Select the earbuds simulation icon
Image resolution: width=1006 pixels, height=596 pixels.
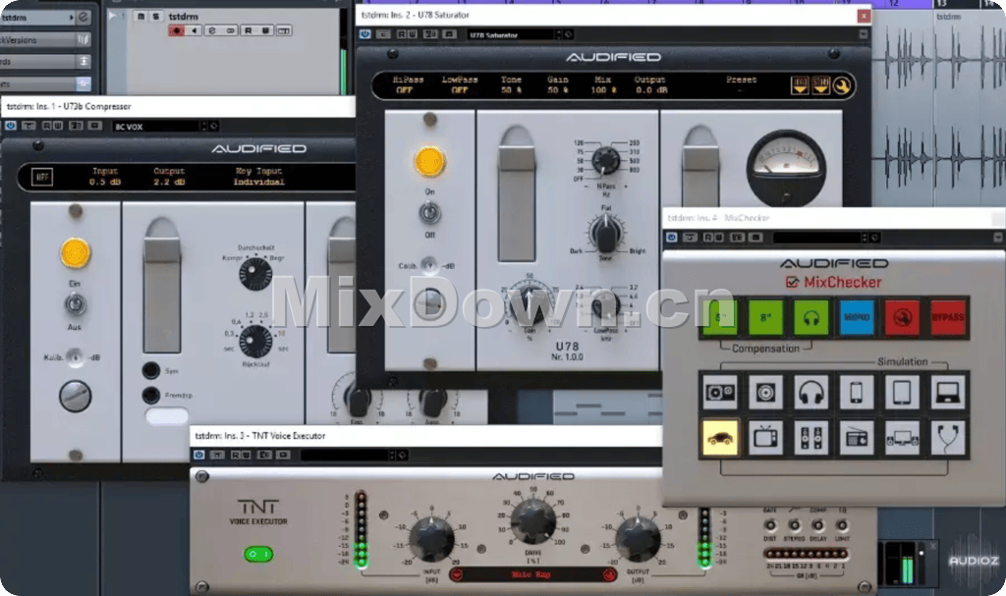[x=948, y=437]
